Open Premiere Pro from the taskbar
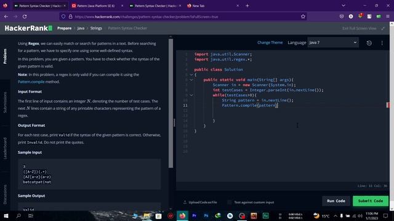The height and width of the screenshot is (221, 394). (195, 215)
